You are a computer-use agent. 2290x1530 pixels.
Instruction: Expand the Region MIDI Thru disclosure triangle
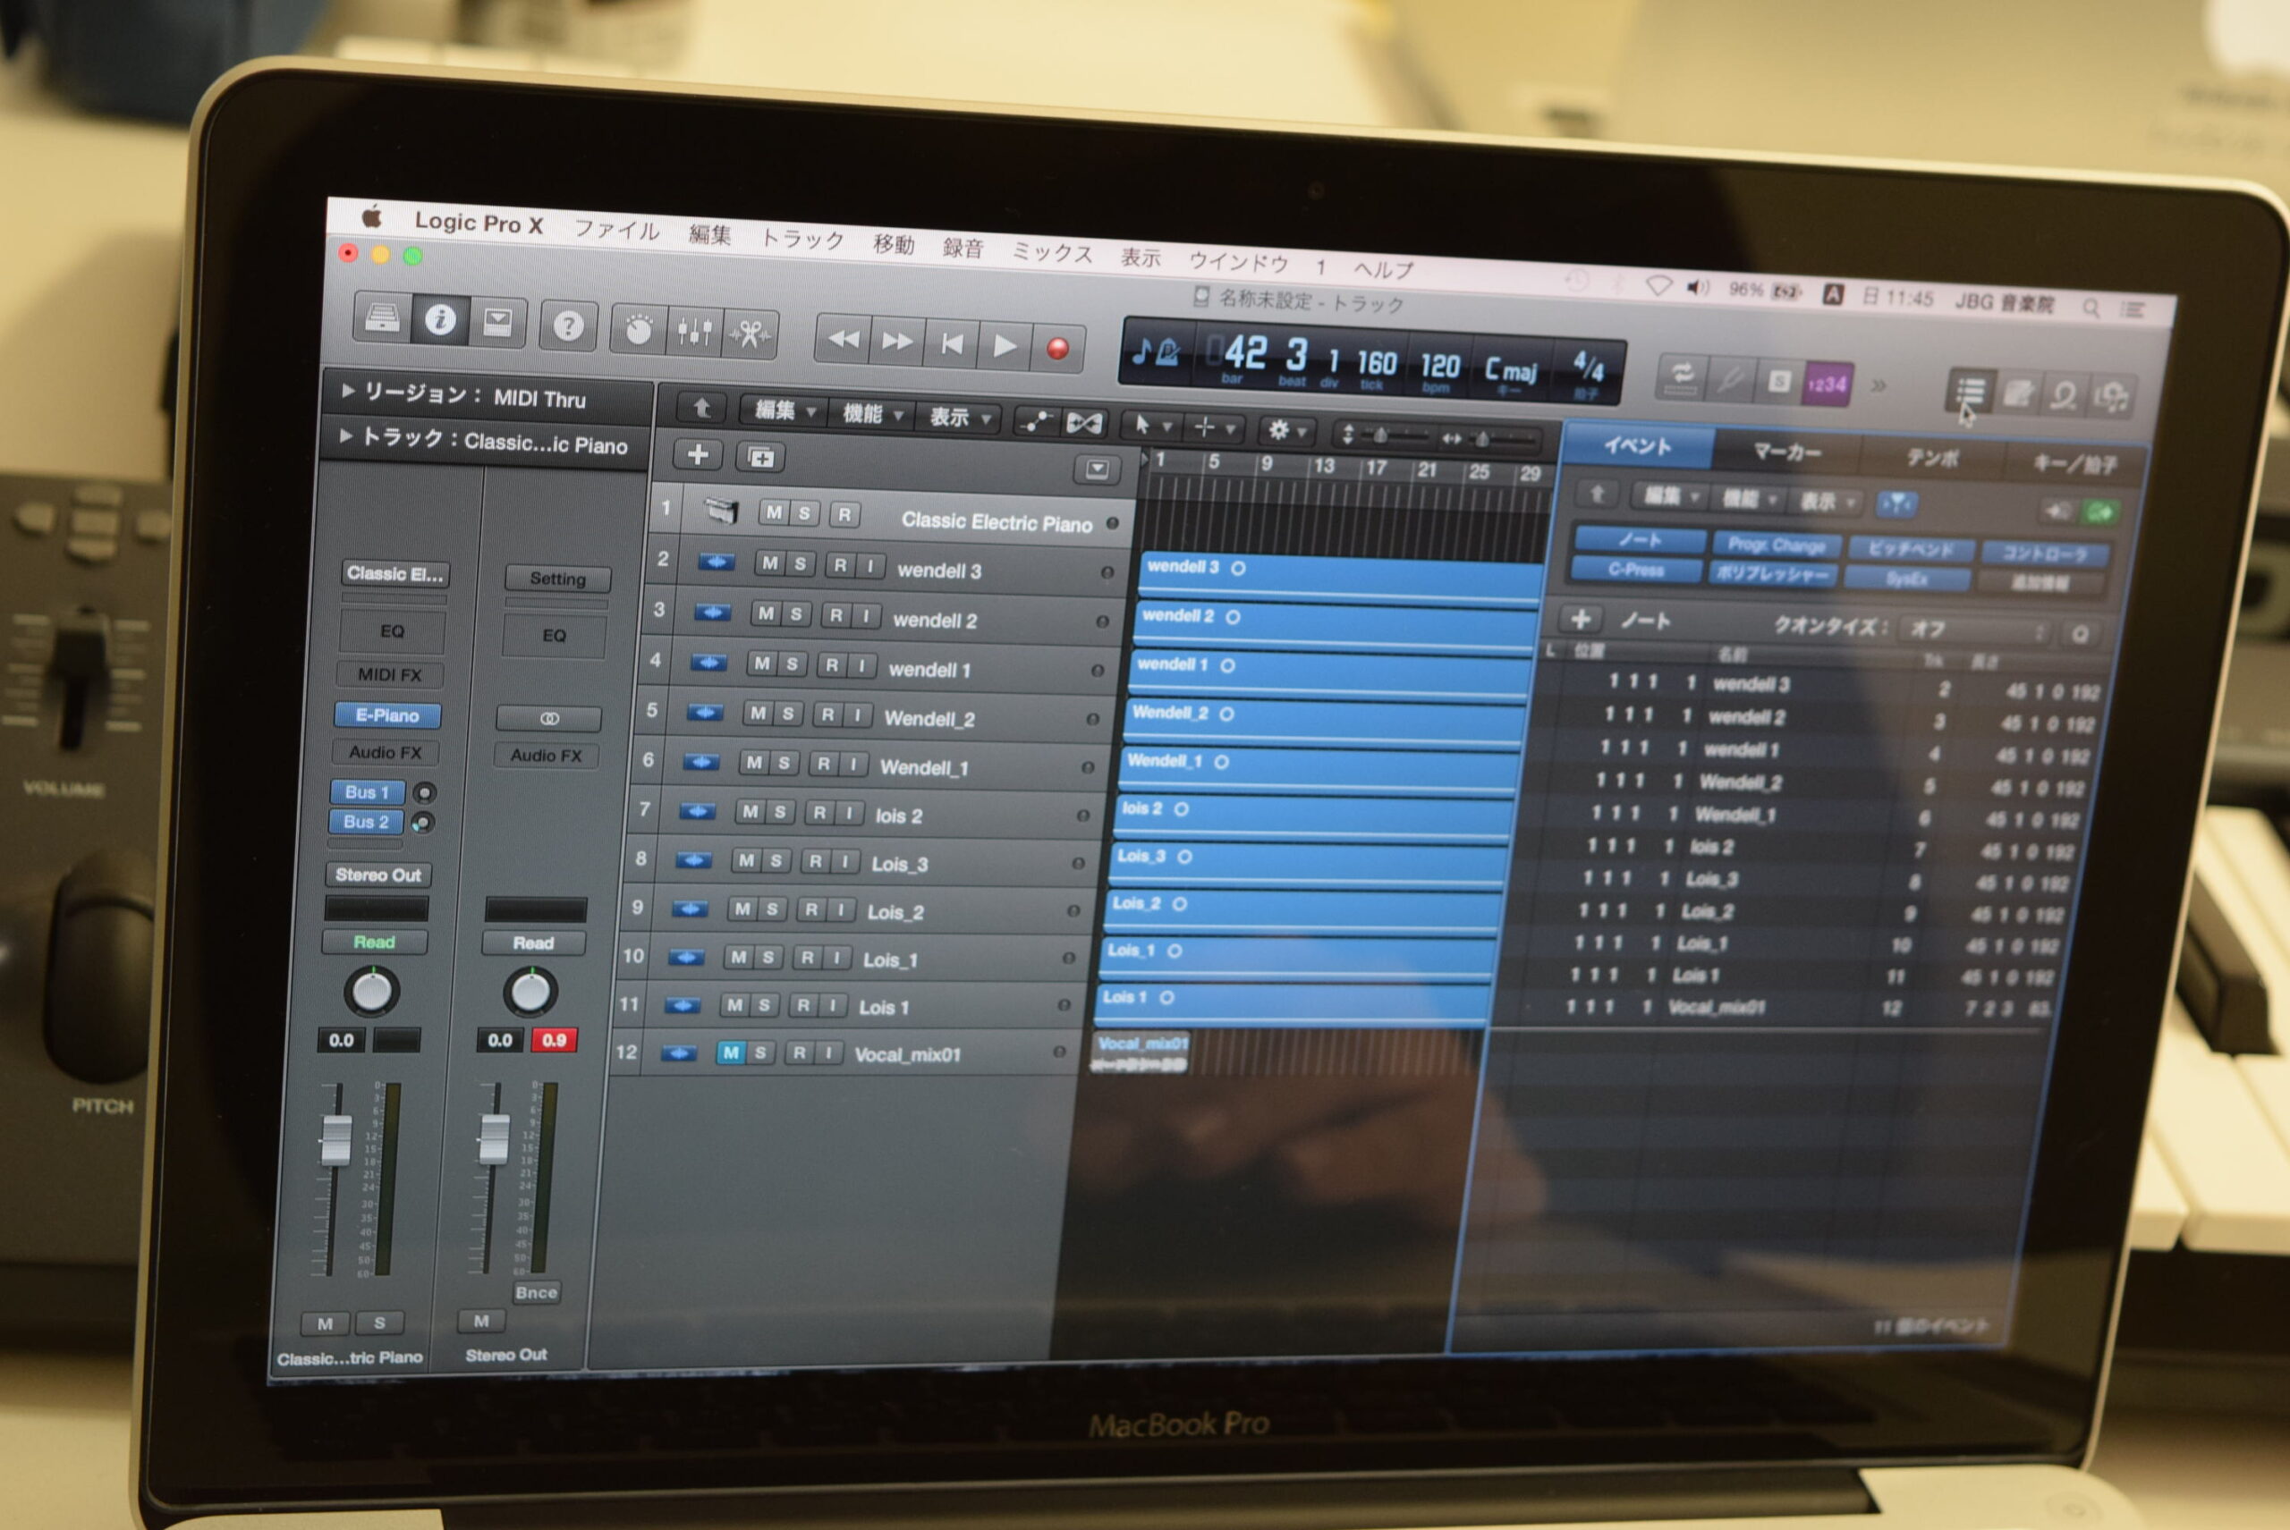coord(347,390)
